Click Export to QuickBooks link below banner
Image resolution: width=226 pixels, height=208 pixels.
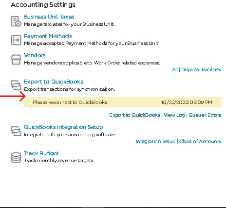pyautogui.click(x=134, y=115)
